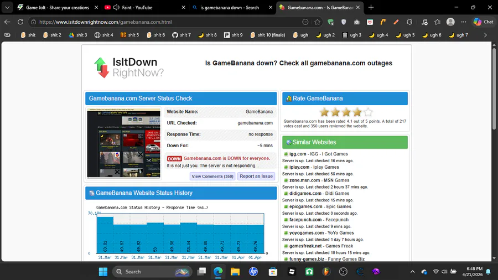Viewport: 498px width, 280px height.
Task: Open Task View from the taskbar
Action: (x=201, y=272)
